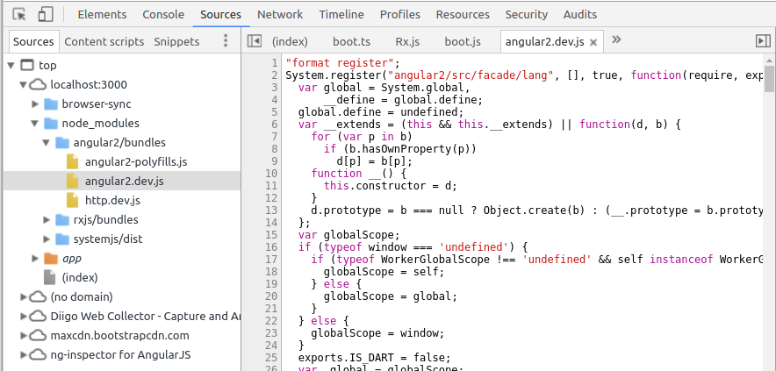Viewport: 776px width, 371px height.
Task: Activate the inspect element picker icon
Action: coord(19,14)
